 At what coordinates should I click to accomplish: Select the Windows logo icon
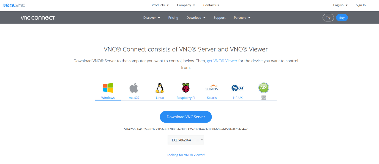point(108,88)
